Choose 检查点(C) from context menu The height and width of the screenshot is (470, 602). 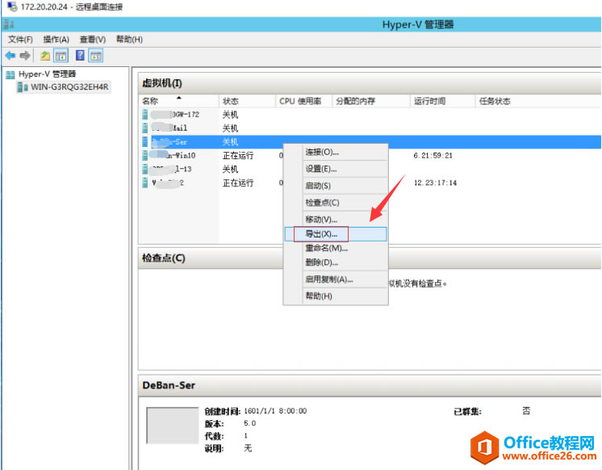pyautogui.click(x=336, y=203)
